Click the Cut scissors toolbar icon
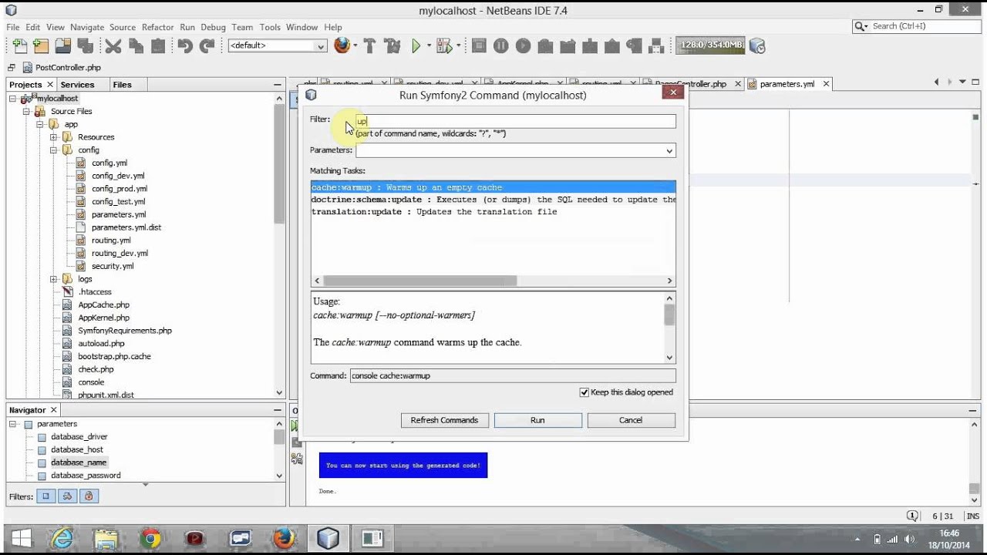This screenshot has width=987, height=555. click(113, 46)
